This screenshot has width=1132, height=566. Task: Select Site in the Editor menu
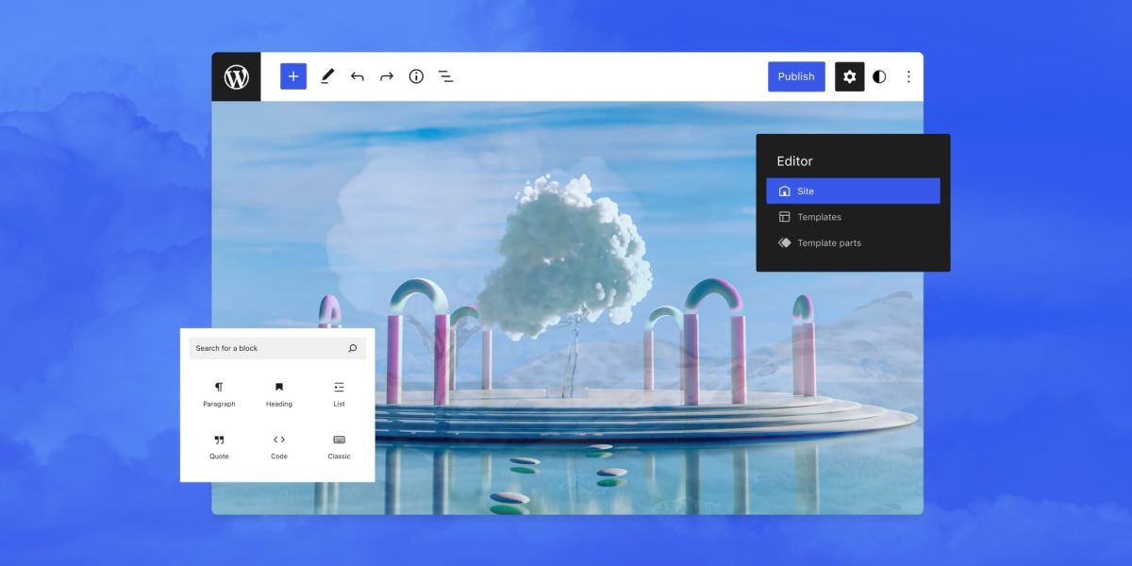coord(853,191)
